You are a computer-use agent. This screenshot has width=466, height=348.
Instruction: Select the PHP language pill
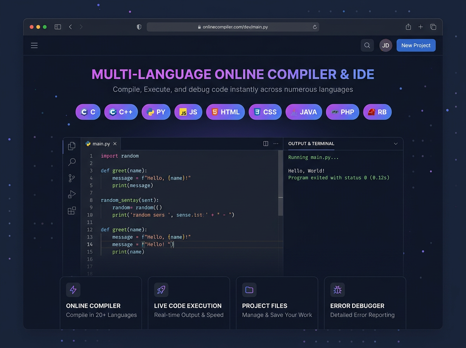click(x=343, y=112)
